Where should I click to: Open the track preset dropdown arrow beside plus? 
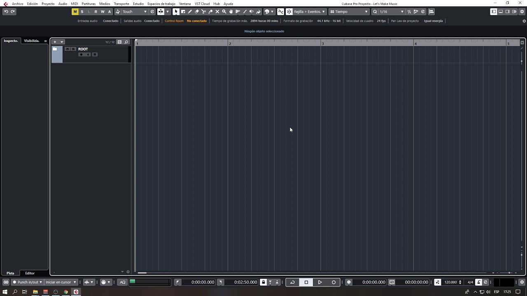[x=62, y=42]
